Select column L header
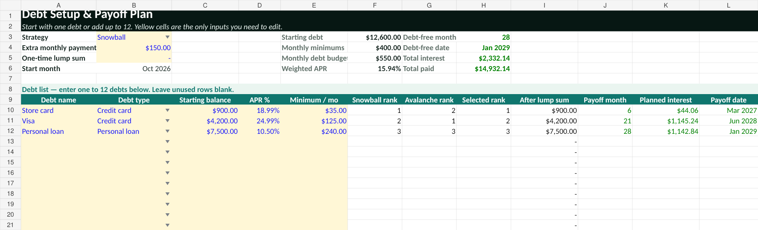758x230 pixels. click(729, 5)
